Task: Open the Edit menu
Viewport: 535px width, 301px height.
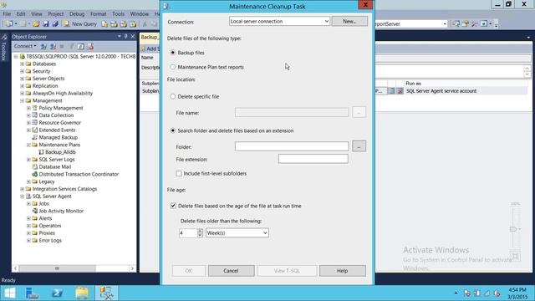Action: 21,14
